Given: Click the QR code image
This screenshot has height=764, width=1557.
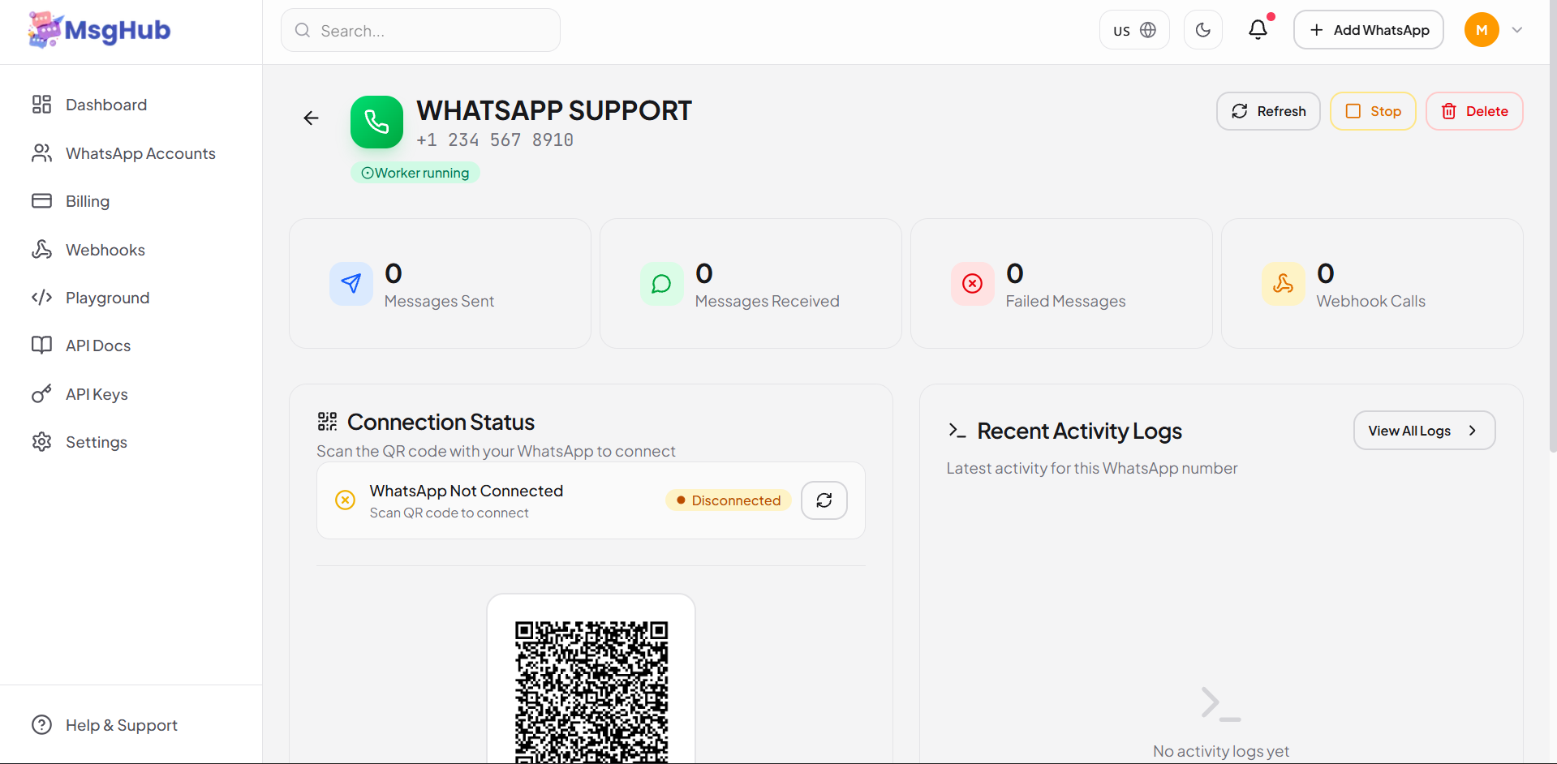Looking at the screenshot, I should [x=591, y=692].
